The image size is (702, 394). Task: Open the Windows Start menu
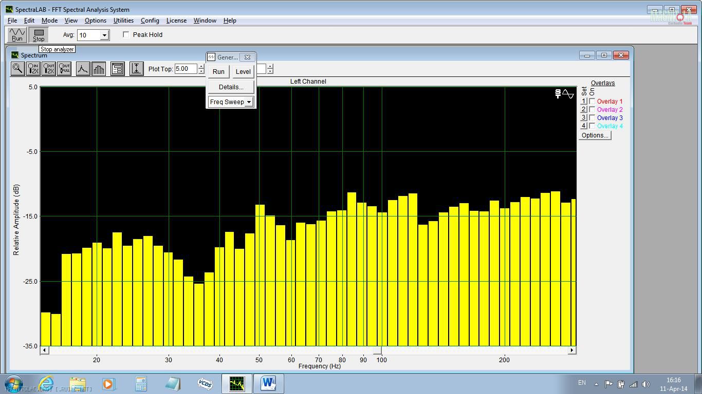point(13,383)
